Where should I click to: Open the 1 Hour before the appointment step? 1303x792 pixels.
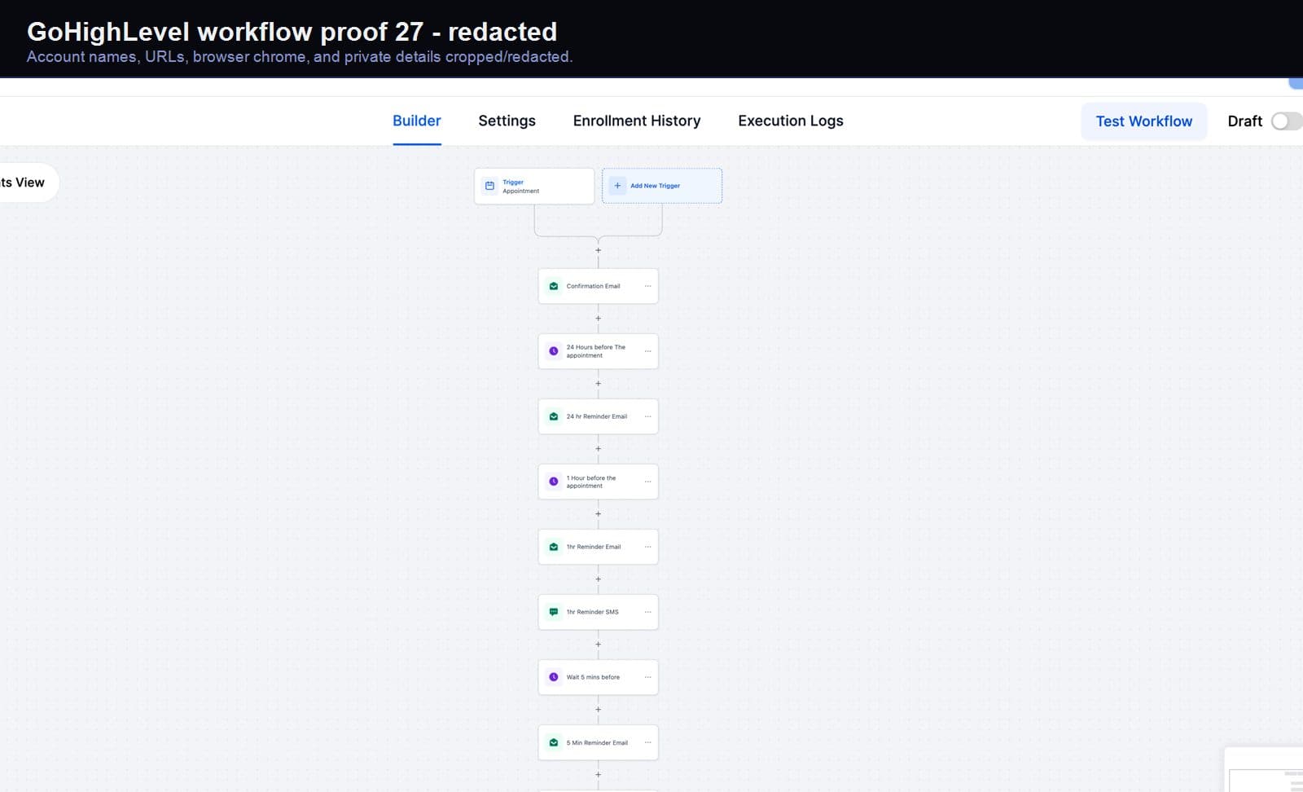599,482
